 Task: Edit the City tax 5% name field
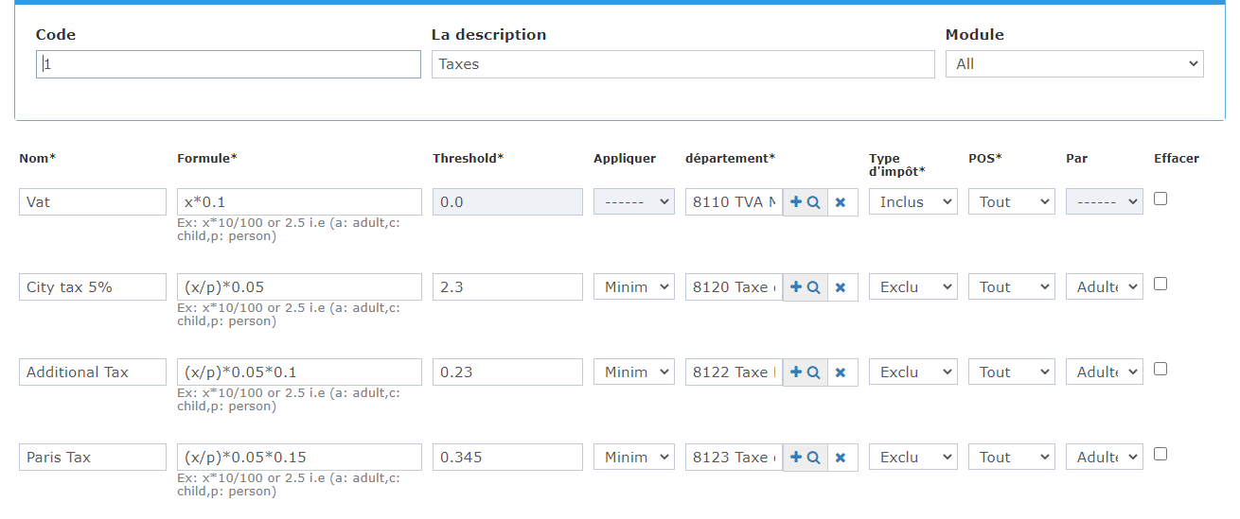[x=93, y=287]
